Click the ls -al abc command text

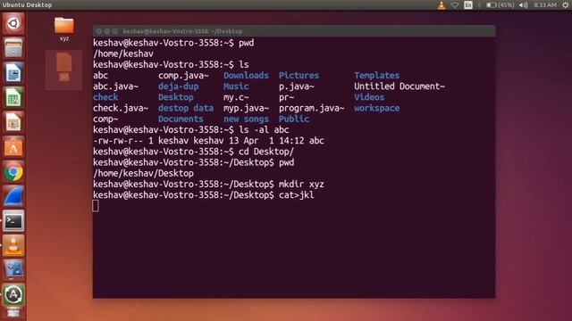[x=264, y=130]
